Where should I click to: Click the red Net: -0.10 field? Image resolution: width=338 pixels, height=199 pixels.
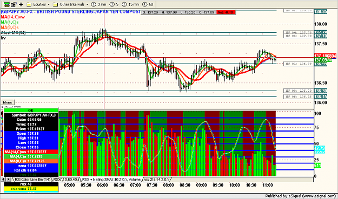point(226,12)
